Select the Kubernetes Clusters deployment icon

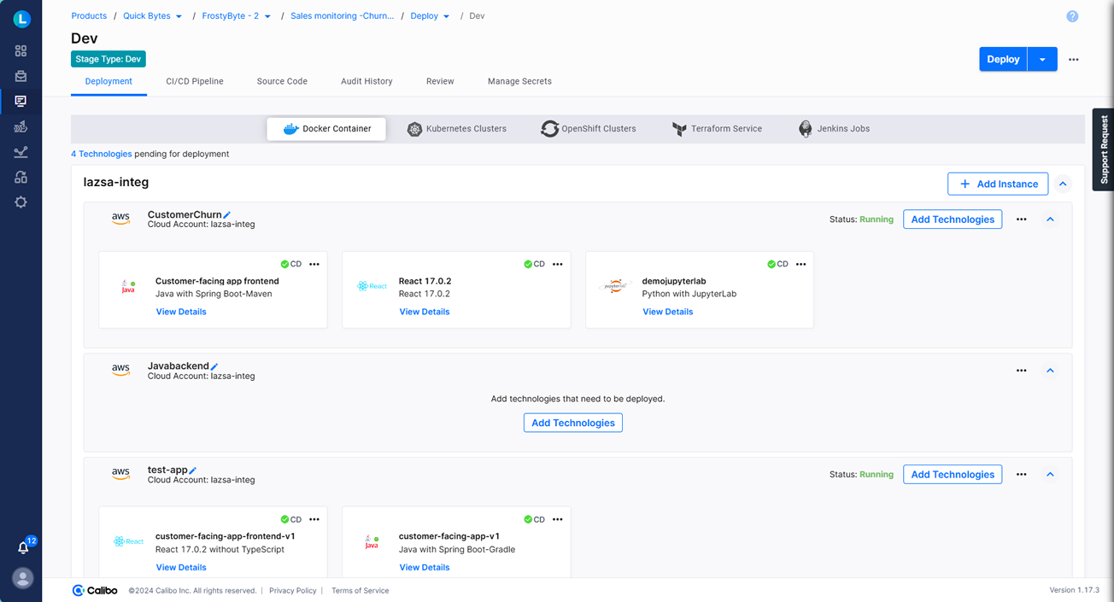415,128
